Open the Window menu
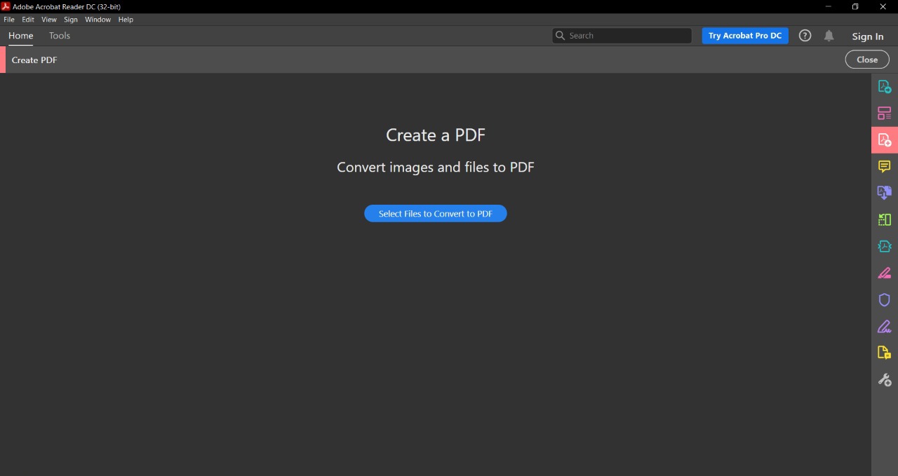 [98, 20]
